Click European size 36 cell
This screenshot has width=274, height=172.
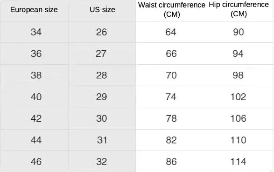[x=36, y=54]
